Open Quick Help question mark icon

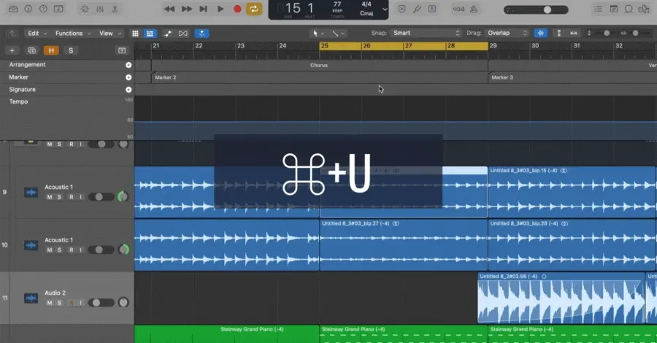click(43, 9)
